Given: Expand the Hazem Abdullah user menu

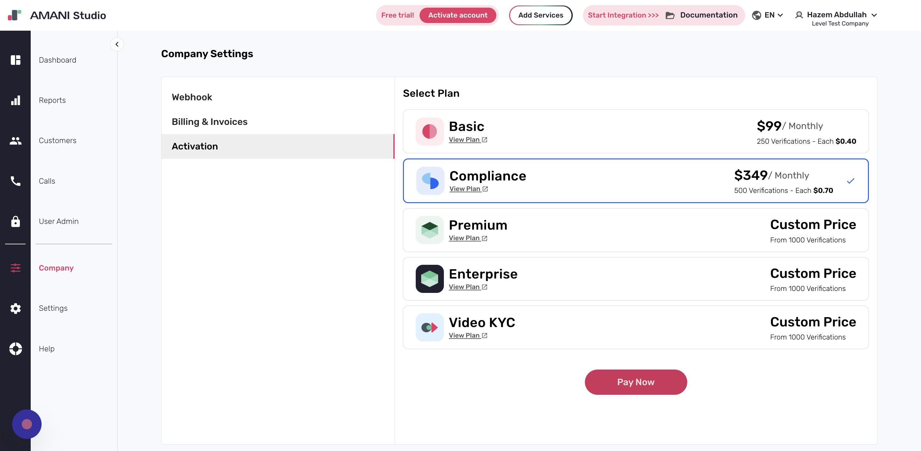Looking at the screenshot, I should (836, 15).
